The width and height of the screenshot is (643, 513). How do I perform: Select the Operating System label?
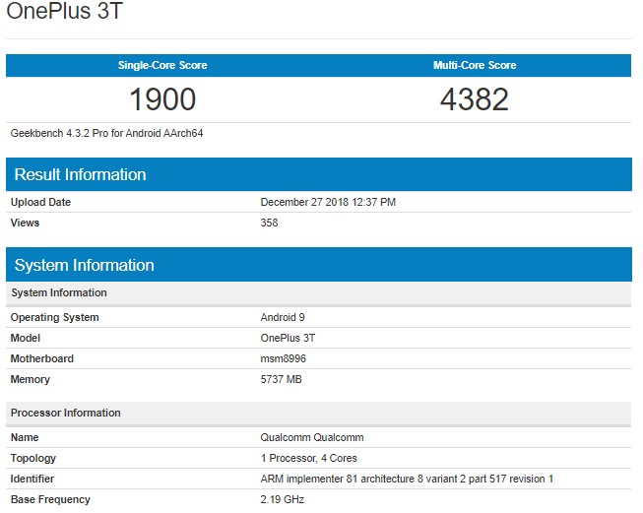click(54, 317)
